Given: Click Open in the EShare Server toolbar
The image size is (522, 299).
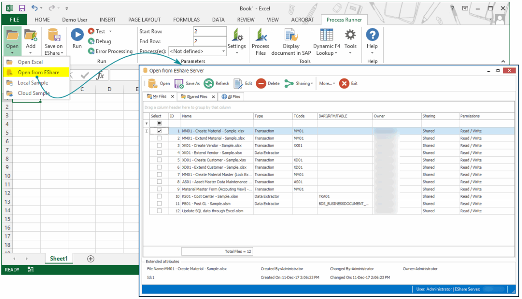Looking at the screenshot, I should coord(159,83).
